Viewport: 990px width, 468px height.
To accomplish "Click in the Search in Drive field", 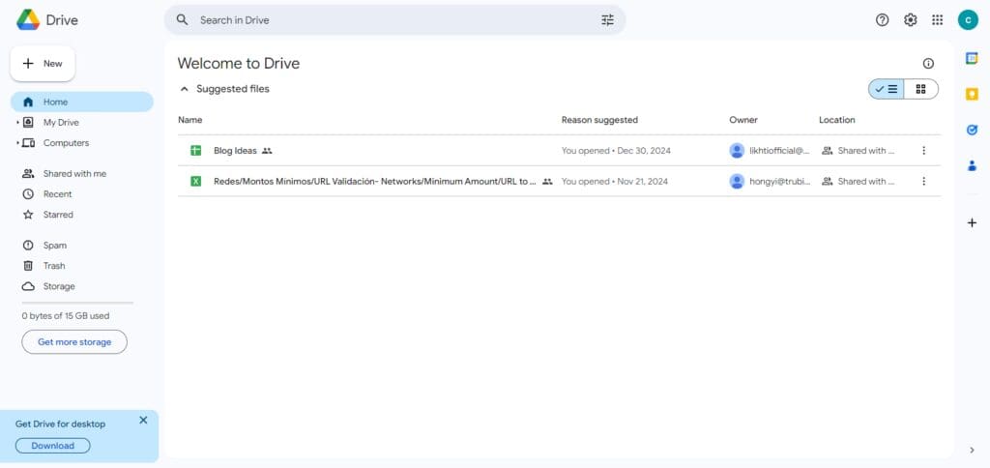I will (394, 19).
